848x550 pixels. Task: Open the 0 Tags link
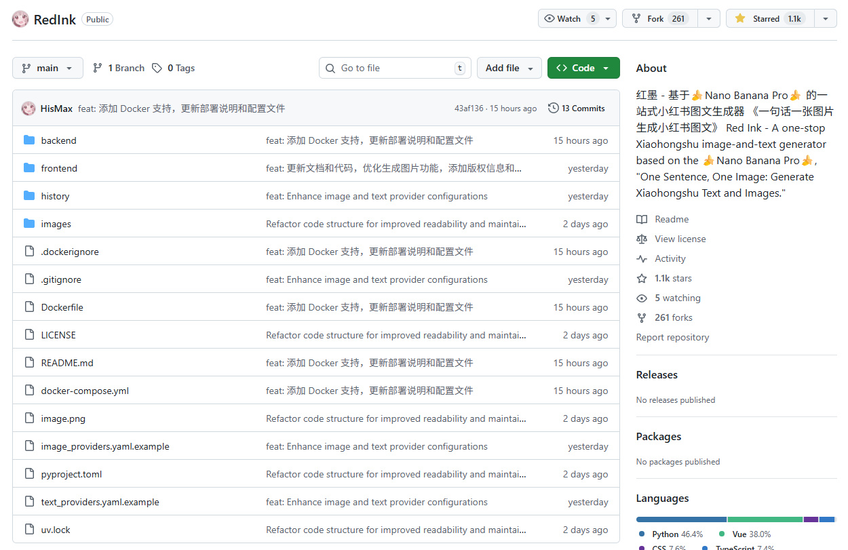point(173,68)
